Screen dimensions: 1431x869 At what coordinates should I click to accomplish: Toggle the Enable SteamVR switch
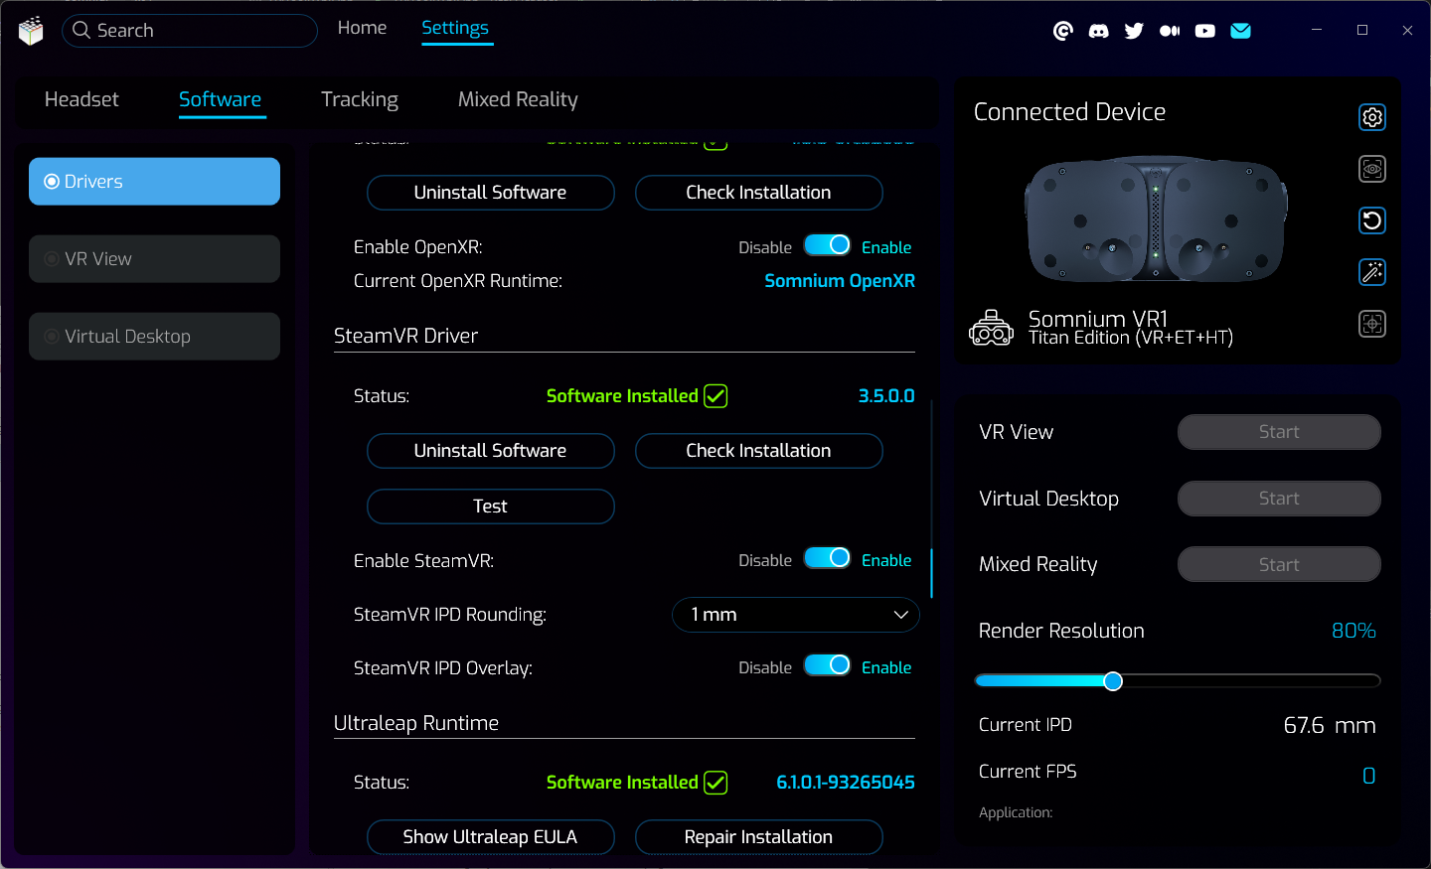(827, 558)
